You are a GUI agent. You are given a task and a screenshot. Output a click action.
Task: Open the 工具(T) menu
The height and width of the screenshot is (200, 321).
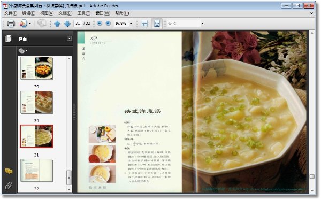pos(84,13)
